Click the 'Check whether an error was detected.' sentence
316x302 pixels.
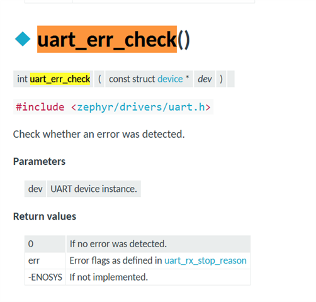pos(99,134)
